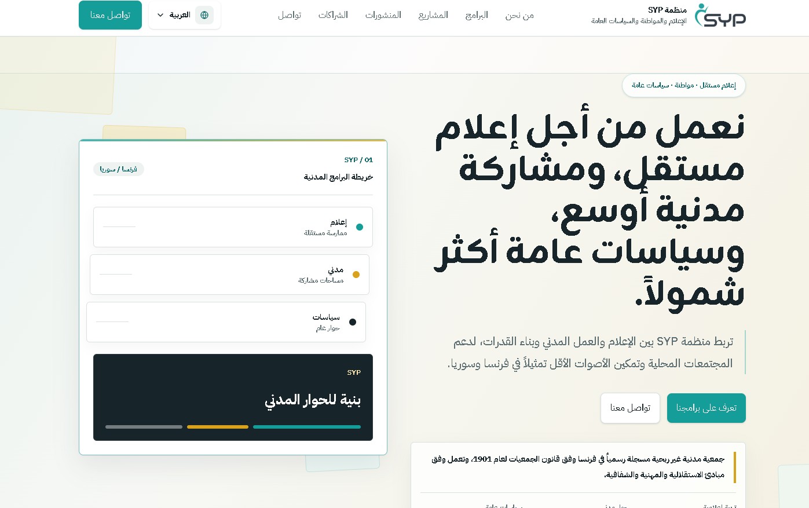Screen dimensions: 809x508
Task: Click the مساحات مشاركة subtitle
Action: (321, 280)
